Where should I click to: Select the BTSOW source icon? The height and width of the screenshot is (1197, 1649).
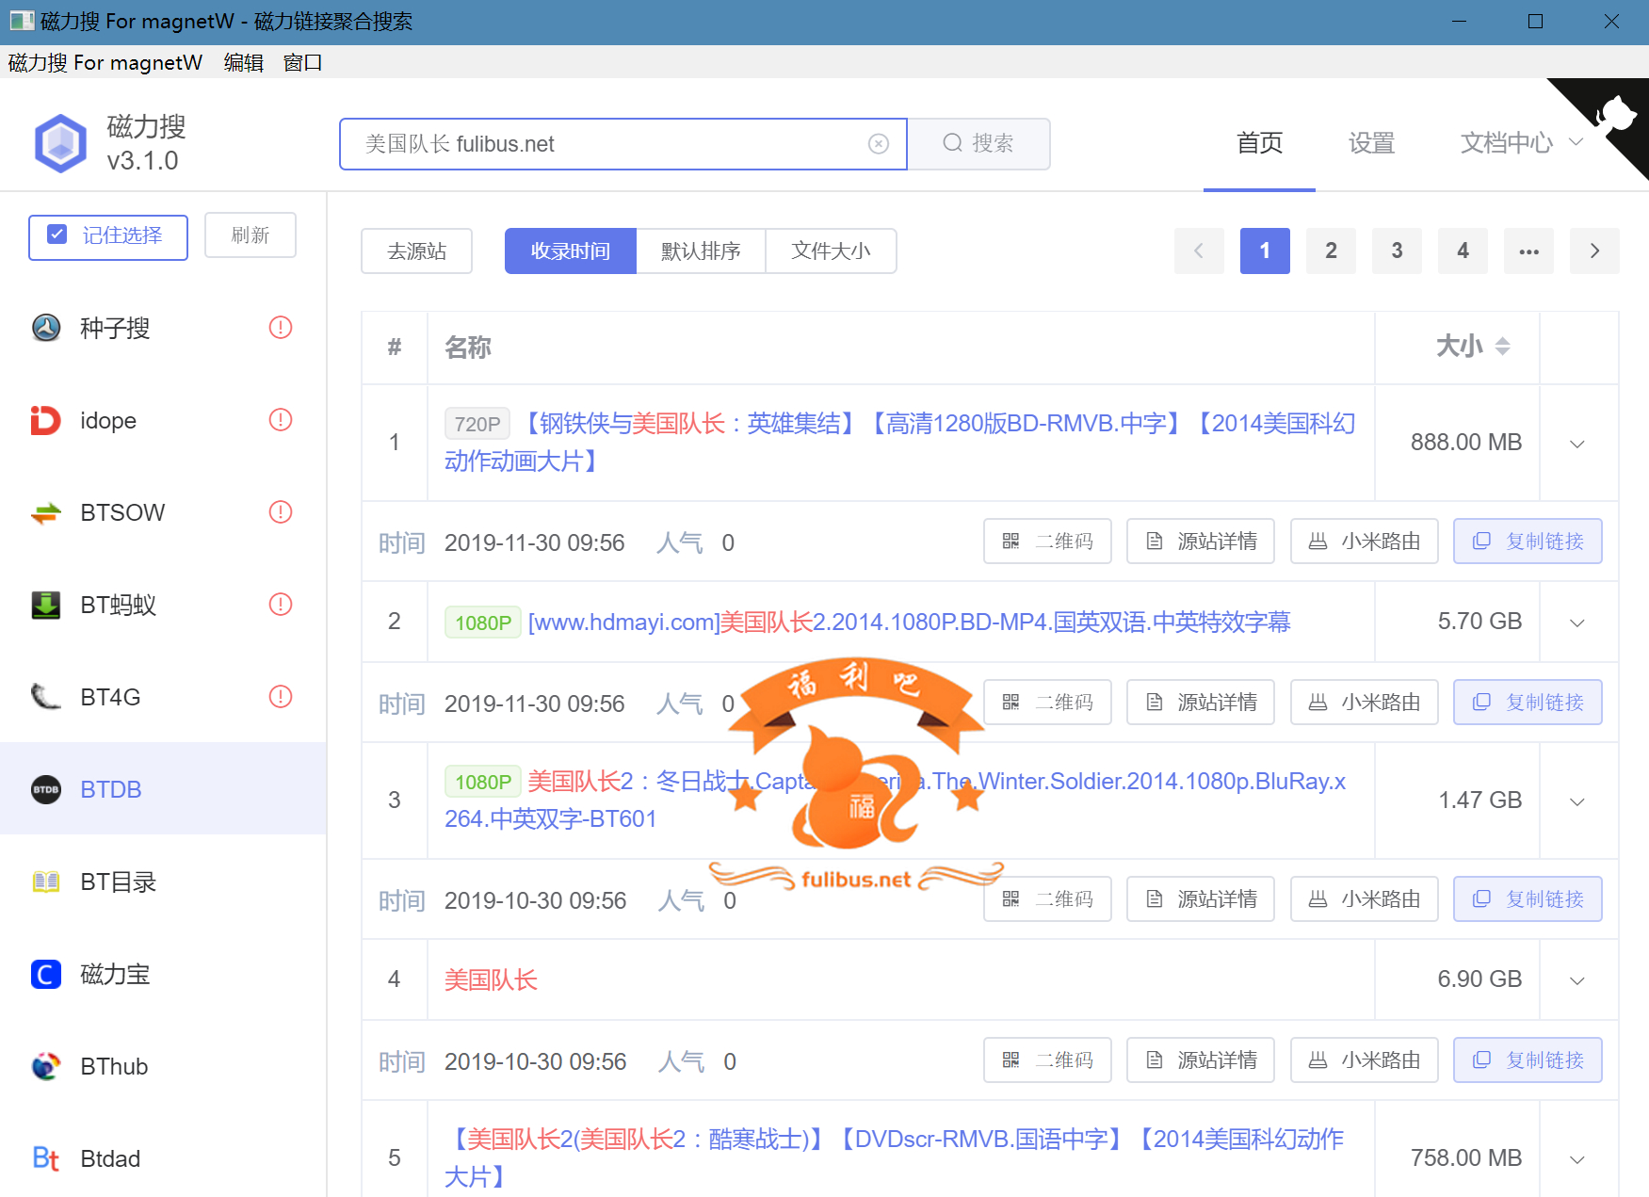pos(46,512)
